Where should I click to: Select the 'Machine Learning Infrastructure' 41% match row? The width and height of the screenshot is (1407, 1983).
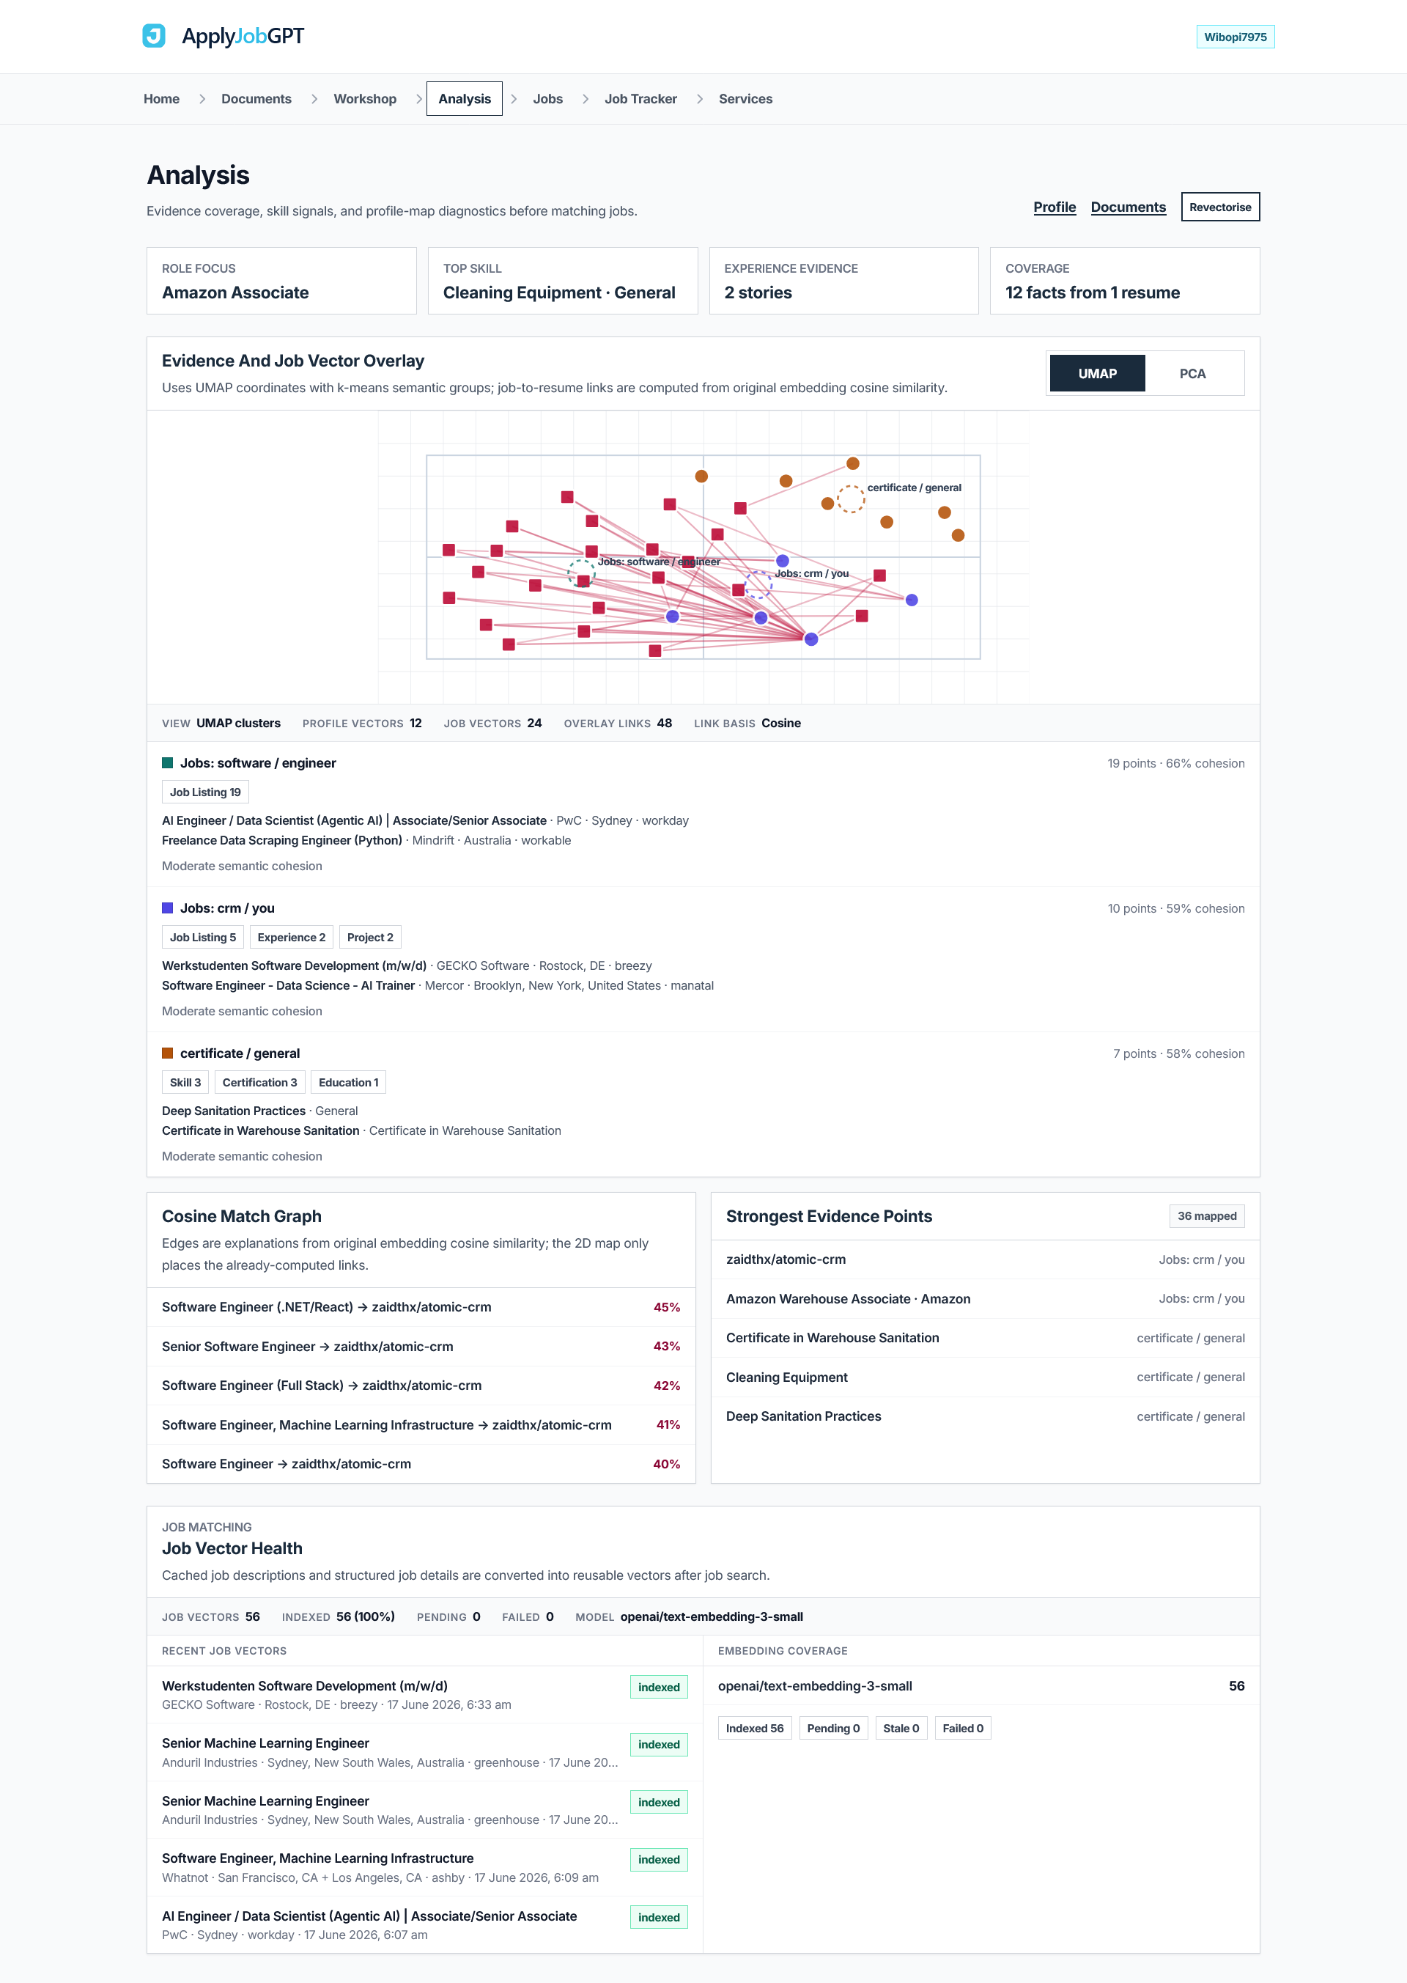(421, 1425)
